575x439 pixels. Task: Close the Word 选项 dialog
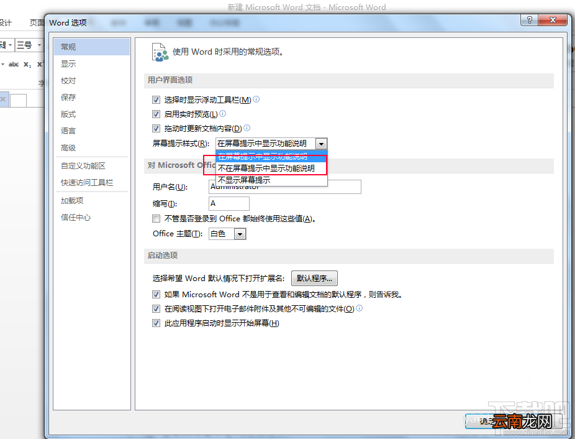tap(553, 20)
